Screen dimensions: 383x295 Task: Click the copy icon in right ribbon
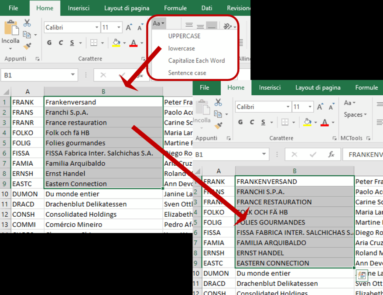coord(218,114)
